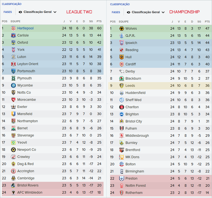Click the Leeds club badge
The width and height of the screenshot is (212, 198).
[122, 86]
